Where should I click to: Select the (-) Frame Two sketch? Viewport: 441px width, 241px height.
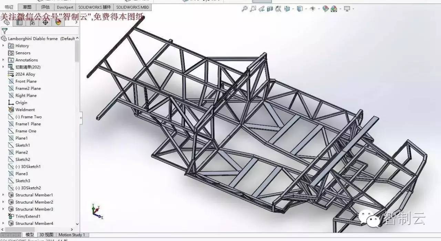(25, 117)
